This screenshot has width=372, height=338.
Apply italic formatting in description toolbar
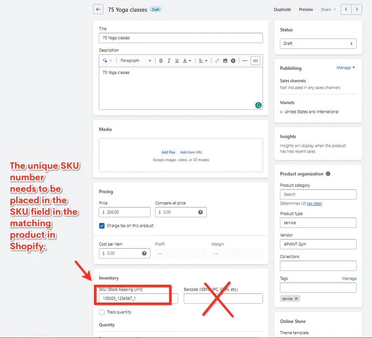[169, 61]
